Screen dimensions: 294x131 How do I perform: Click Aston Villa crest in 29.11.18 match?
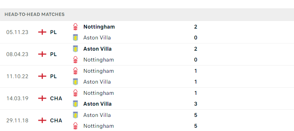click(x=75, y=115)
